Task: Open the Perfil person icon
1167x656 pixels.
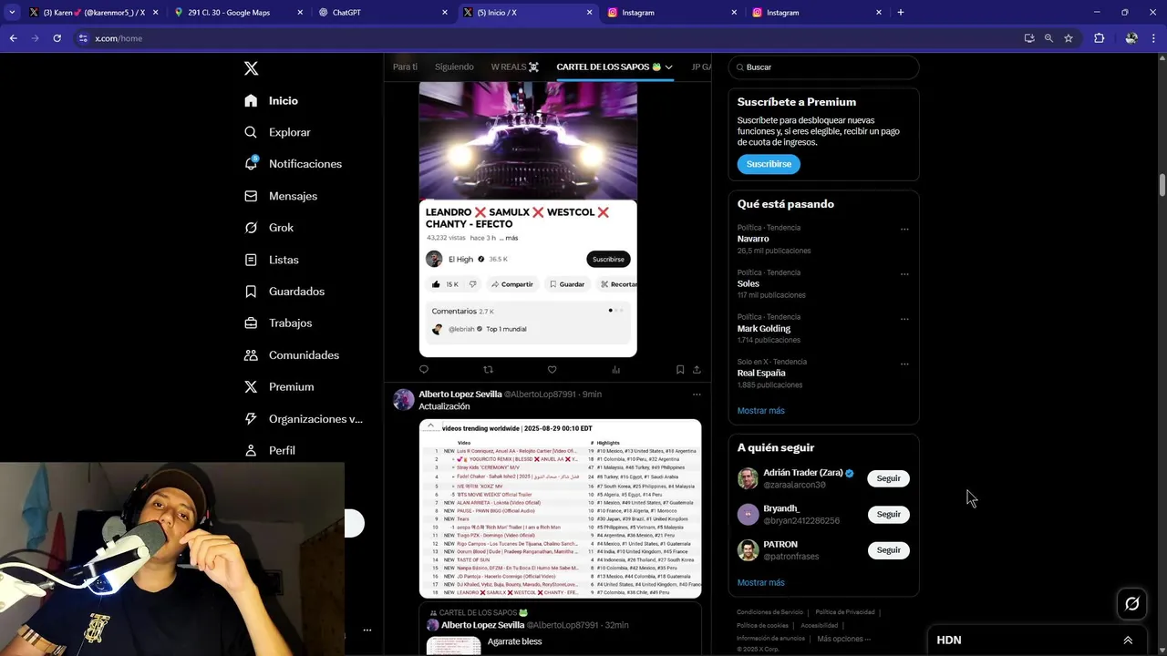Action: (x=251, y=450)
